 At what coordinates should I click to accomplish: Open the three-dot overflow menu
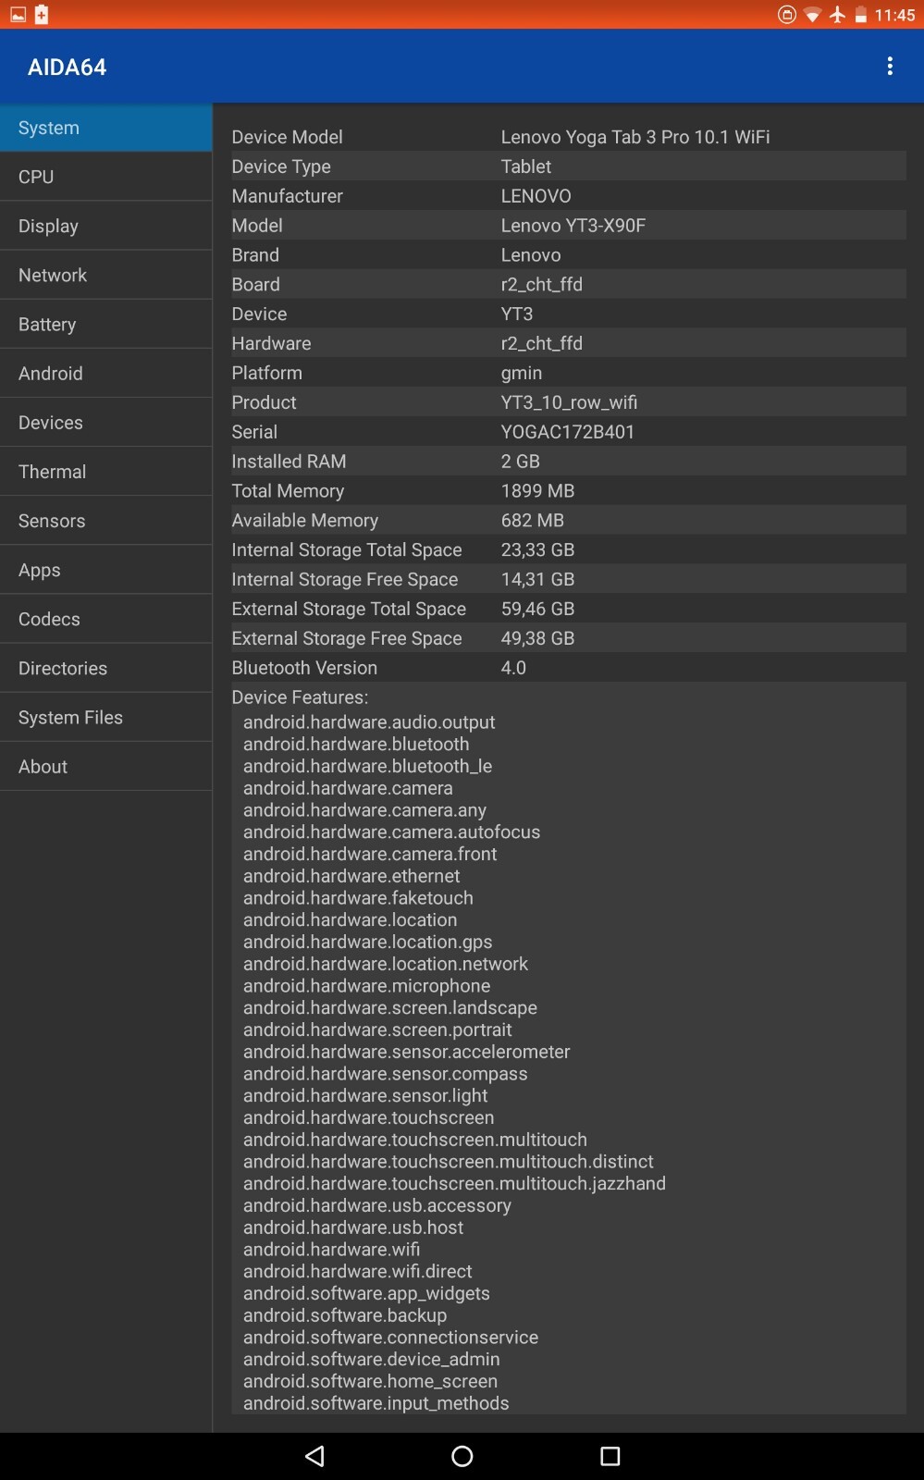[890, 66]
